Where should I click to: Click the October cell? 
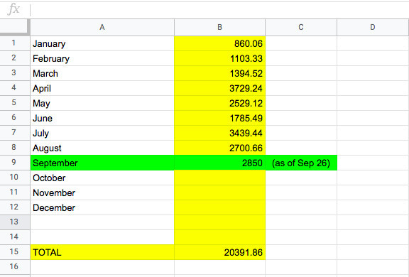(x=102, y=178)
